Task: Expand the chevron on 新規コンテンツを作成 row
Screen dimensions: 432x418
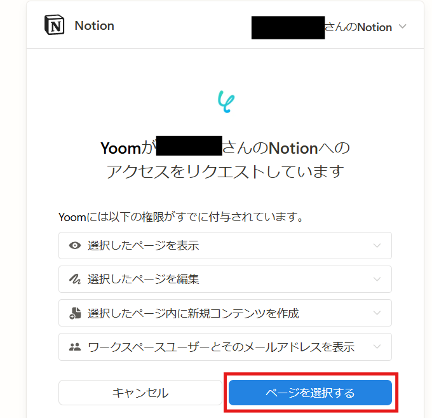Action: pyautogui.click(x=377, y=313)
